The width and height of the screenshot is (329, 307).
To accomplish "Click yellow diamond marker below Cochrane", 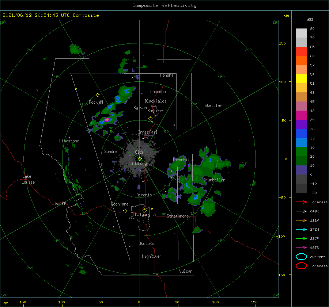I will coord(125,211).
